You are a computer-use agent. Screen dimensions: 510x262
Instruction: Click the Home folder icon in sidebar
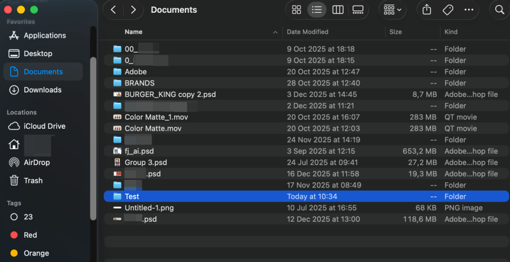(13, 144)
